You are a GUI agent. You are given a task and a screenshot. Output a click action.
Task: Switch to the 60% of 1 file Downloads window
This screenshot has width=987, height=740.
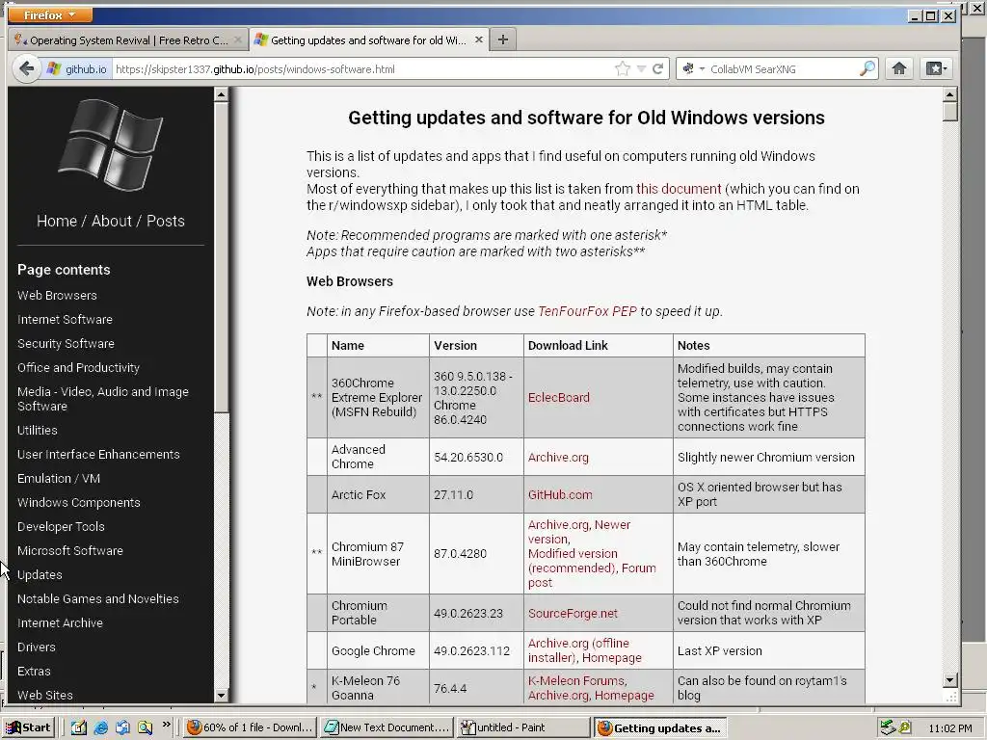(x=251, y=727)
